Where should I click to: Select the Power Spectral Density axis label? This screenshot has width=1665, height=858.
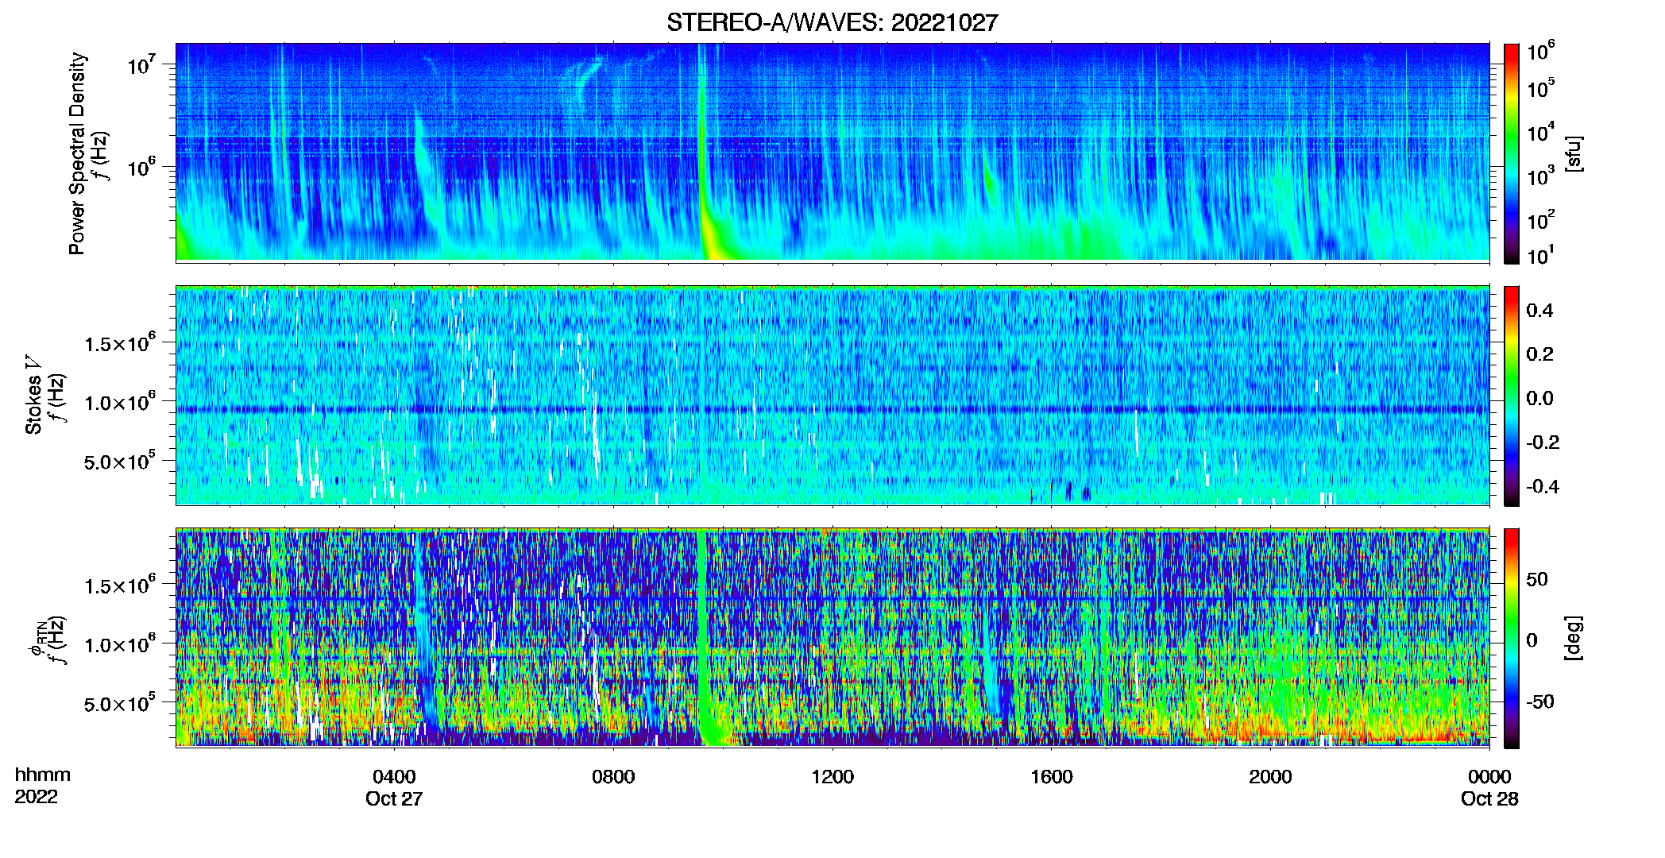77,153
